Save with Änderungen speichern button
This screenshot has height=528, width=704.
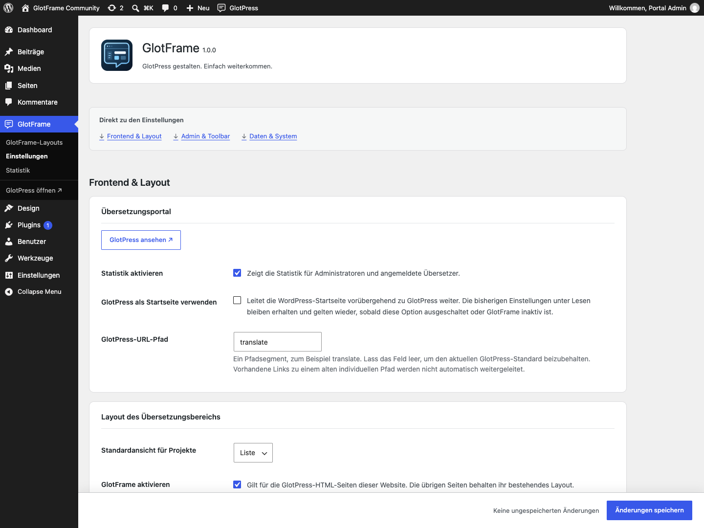click(649, 510)
